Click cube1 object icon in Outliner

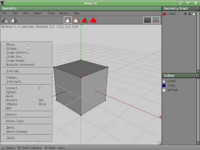point(164,81)
